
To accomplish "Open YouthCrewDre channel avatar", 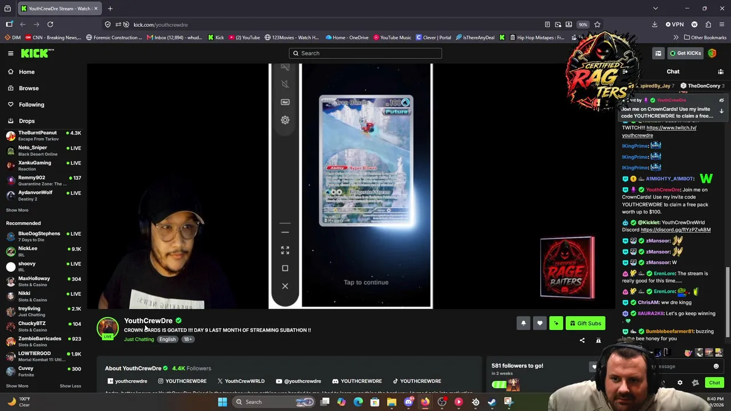I will click(x=107, y=328).
